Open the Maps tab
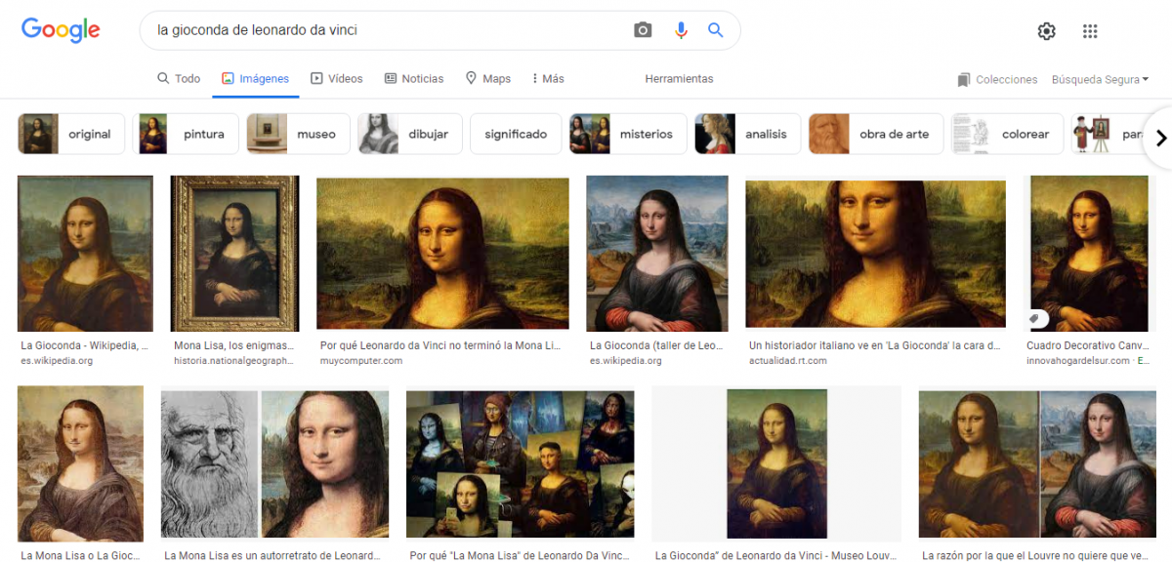 [488, 79]
